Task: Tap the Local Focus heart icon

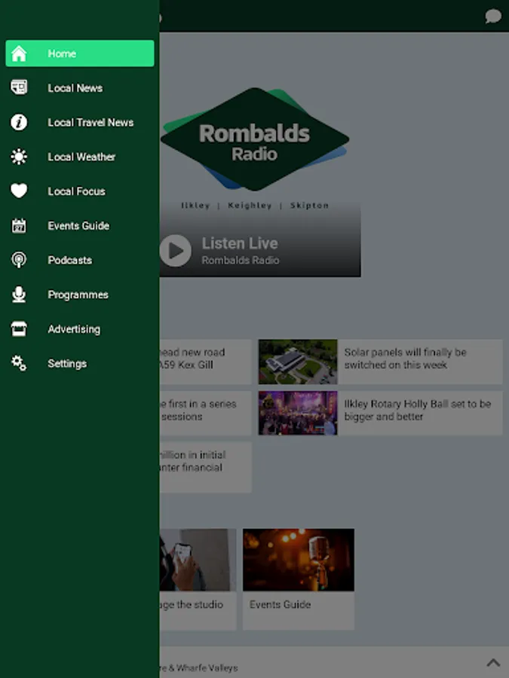Action: (19, 191)
